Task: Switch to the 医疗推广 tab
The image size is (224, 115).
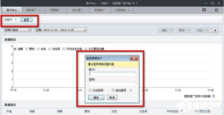Action: 78,10
